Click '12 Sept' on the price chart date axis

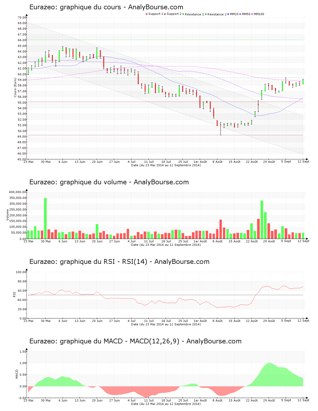pos(303,162)
